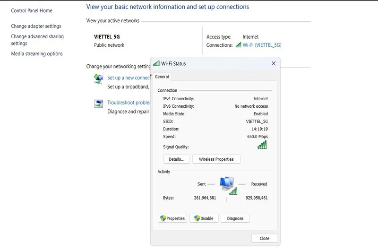Image resolution: width=378 pixels, height=252 pixels.
Task: Click the shield icon on Properties button
Action: click(163, 218)
